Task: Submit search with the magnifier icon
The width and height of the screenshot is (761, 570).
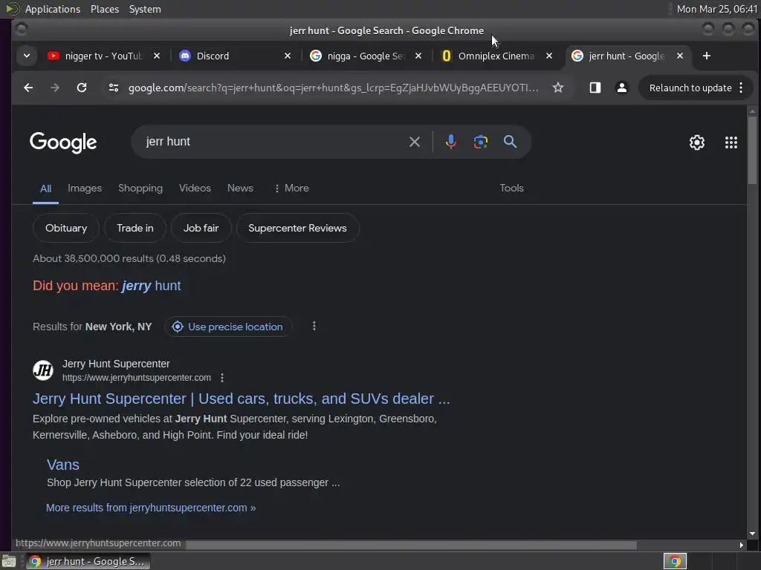Action: point(510,142)
